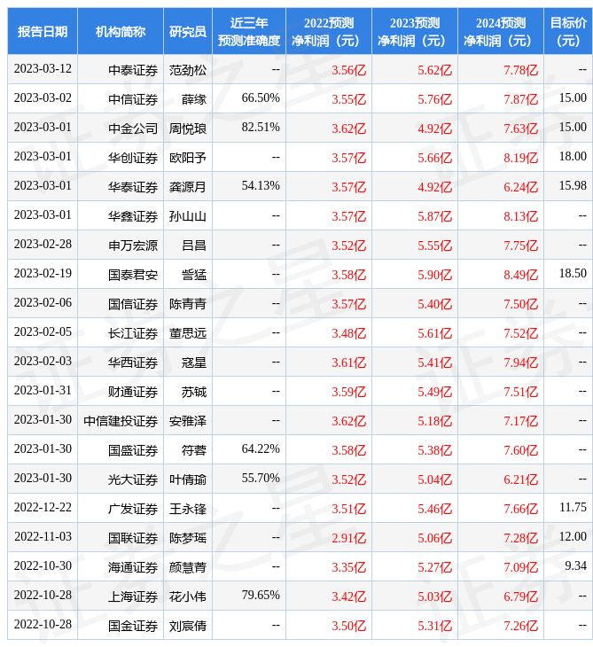Click 2022 forecast 2.91亿
593x647 pixels.
click(348, 539)
